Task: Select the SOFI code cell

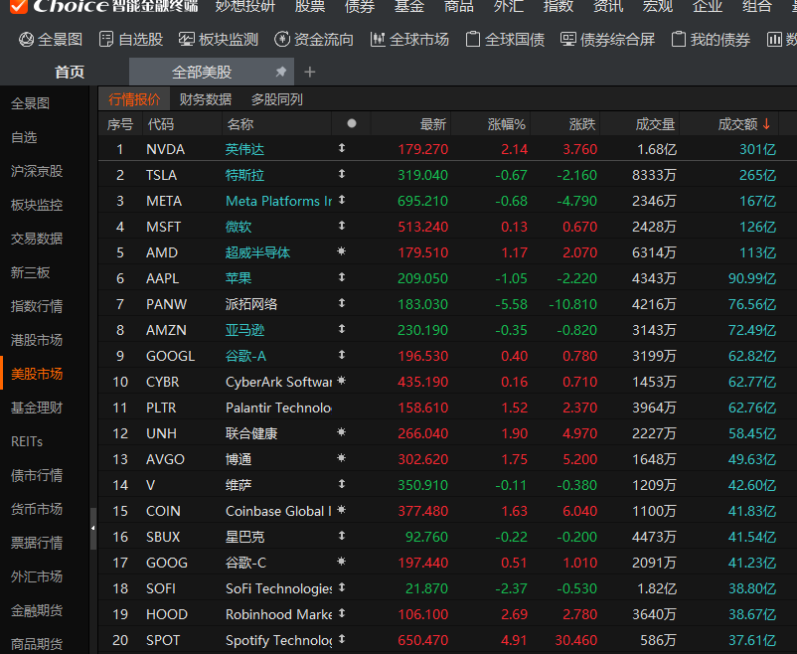Action: tap(161, 588)
